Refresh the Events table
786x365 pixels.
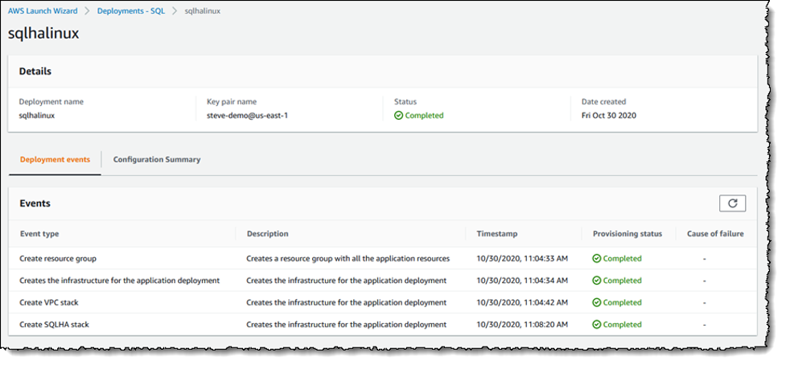(x=732, y=203)
